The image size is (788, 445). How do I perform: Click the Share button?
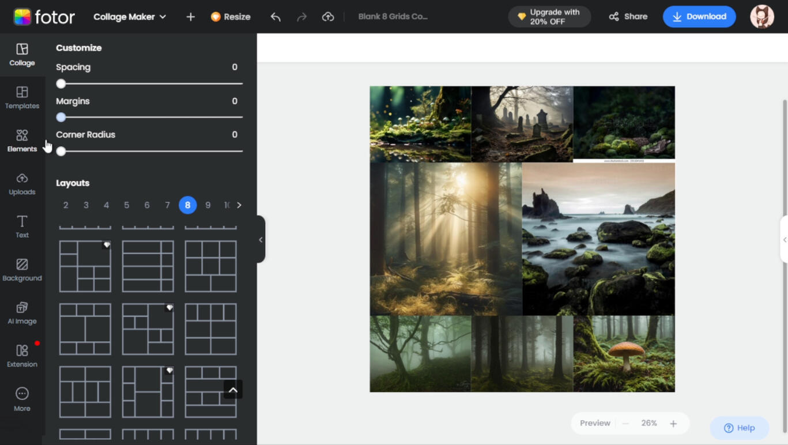(x=628, y=17)
